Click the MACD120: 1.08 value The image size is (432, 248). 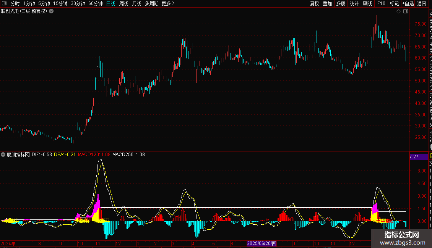tap(94, 155)
